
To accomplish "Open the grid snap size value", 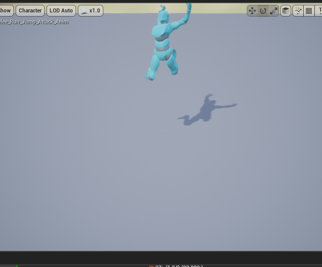I will click(319, 11).
